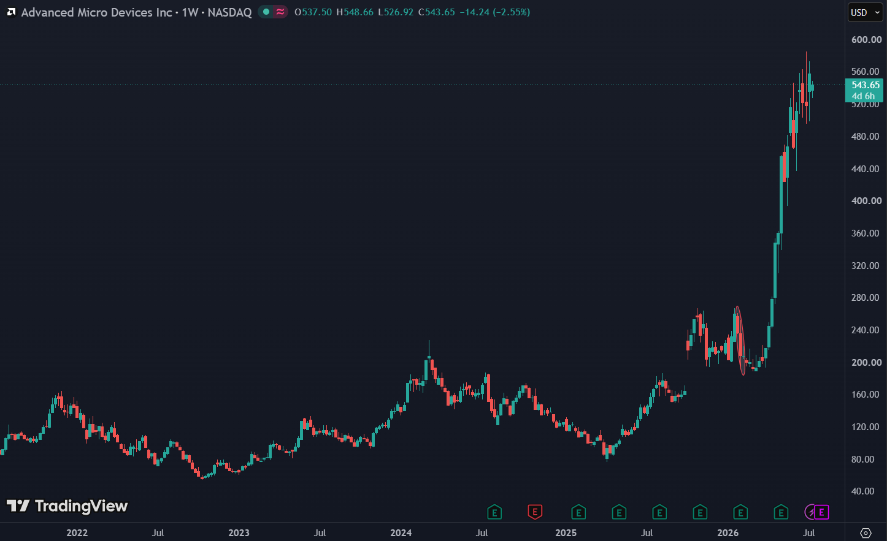
Task: Click the green earnings marker right of Jul 2025
Action: [659, 512]
